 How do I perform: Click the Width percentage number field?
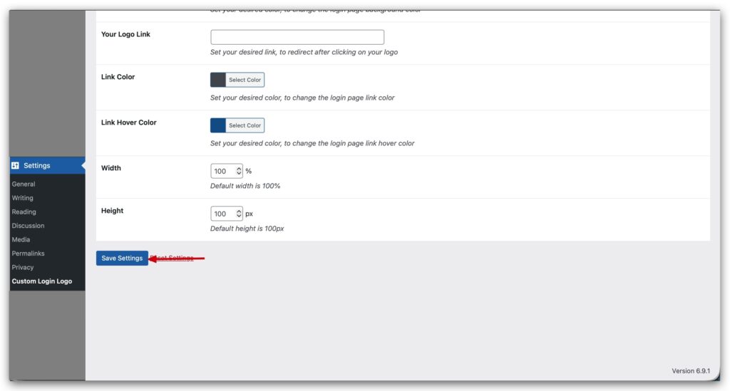click(x=222, y=171)
